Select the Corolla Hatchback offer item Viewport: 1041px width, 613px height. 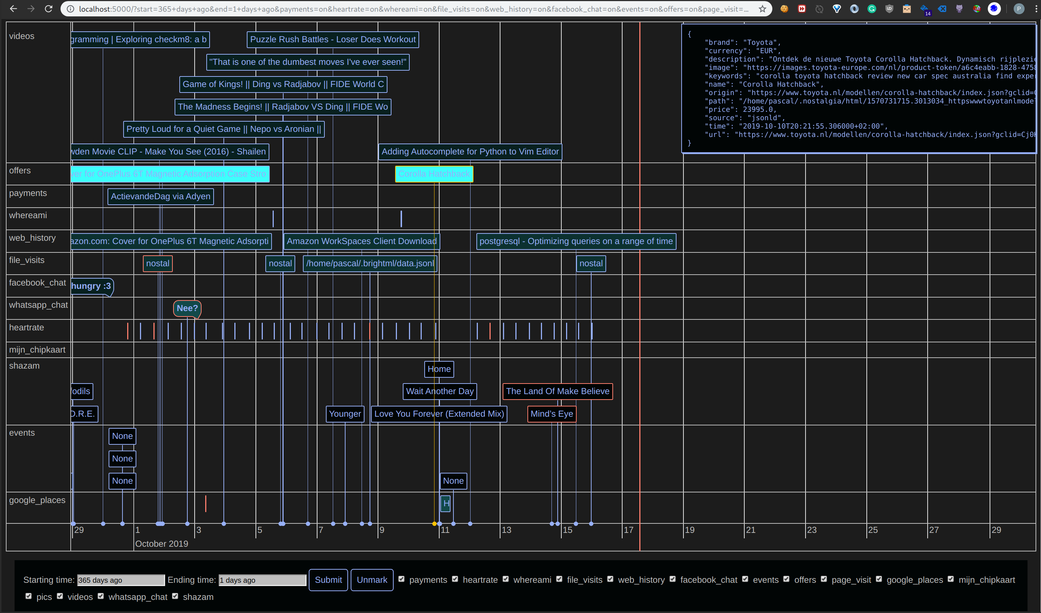(x=433, y=174)
